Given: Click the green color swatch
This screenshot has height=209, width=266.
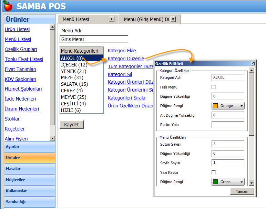Looking at the screenshot, I should coord(215,182).
